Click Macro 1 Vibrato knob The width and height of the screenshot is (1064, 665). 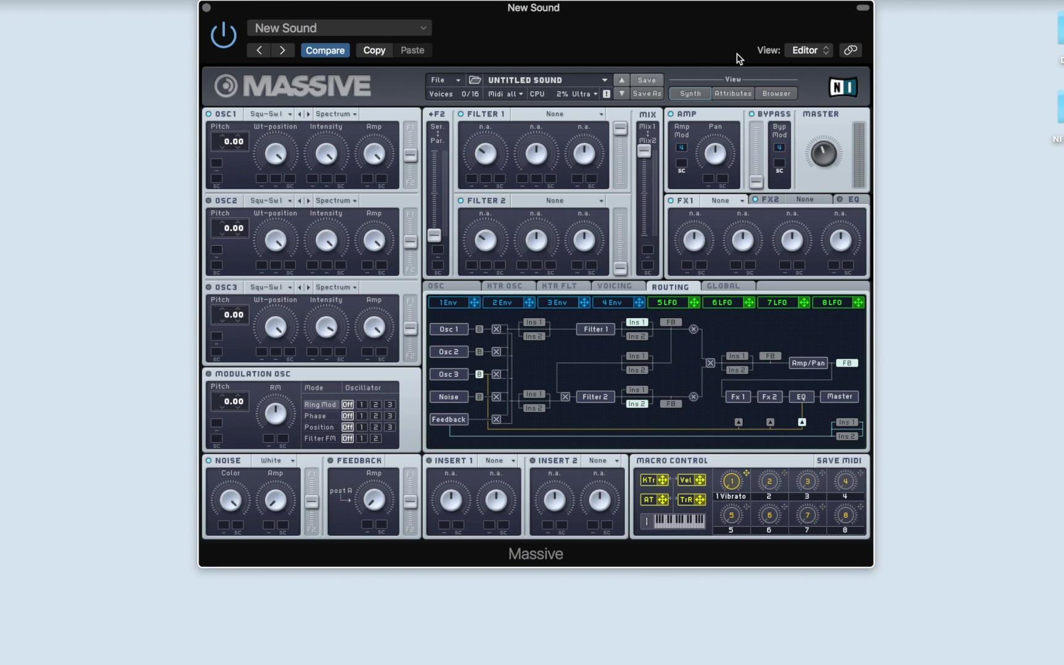point(732,481)
